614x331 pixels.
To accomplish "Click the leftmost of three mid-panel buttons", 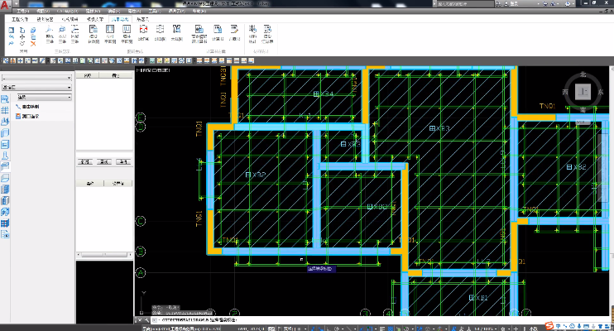I will pos(85,162).
